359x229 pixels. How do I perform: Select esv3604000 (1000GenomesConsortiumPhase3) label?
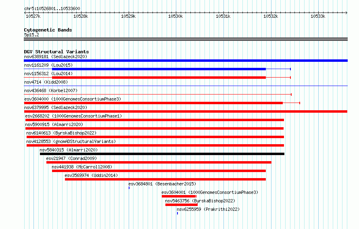pos(73,99)
